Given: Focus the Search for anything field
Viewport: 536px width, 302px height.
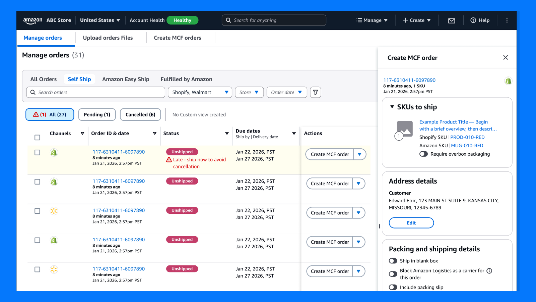Looking at the screenshot, I should (x=274, y=20).
